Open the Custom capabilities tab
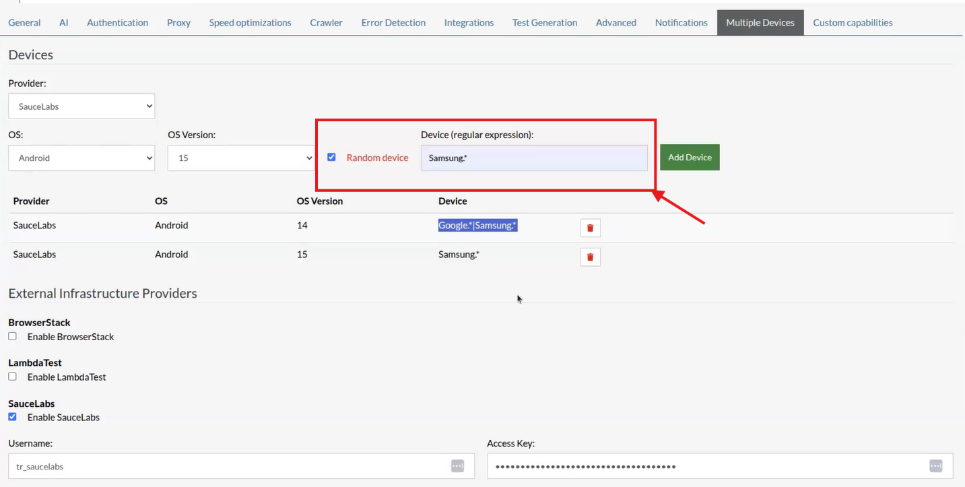This screenshot has width=965, height=487. (853, 22)
